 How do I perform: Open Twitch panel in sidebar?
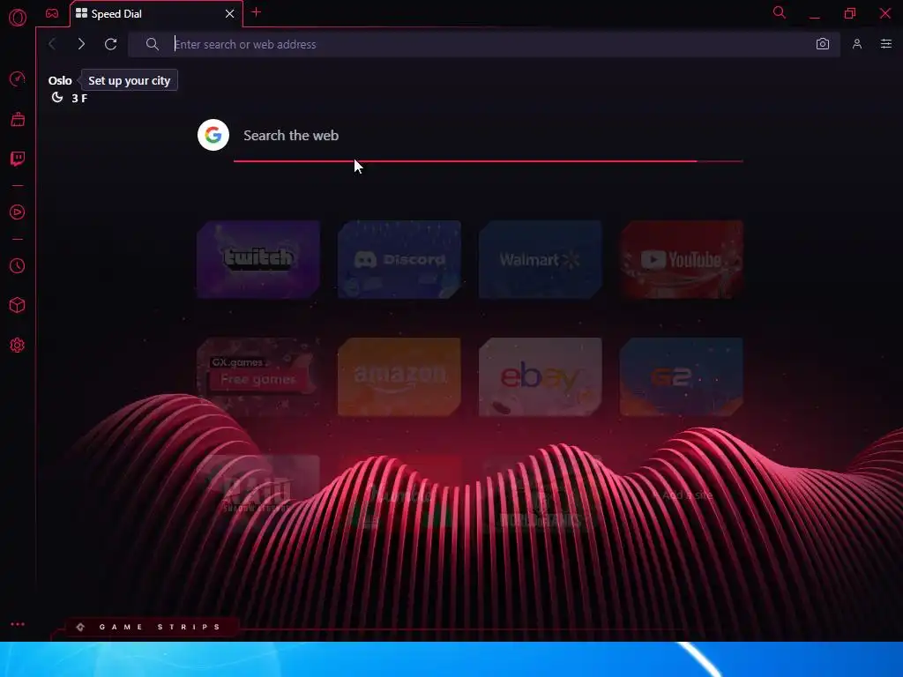[18, 159]
